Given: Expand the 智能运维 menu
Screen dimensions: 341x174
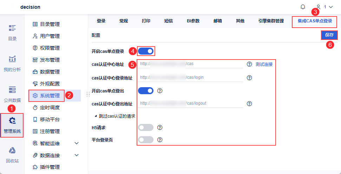Looking at the screenshot, I should pos(77,143).
